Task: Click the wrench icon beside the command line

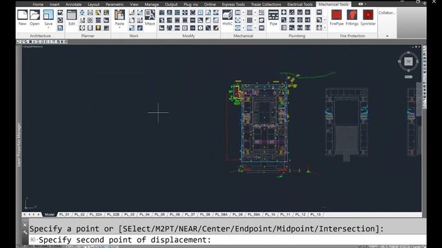Action: pos(25,232)
